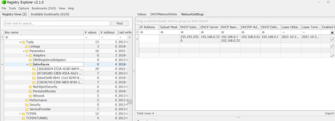Click the tree vertical scrollbar thumb
The height and width of the screenshot is (121, 335).
point(130,102)
